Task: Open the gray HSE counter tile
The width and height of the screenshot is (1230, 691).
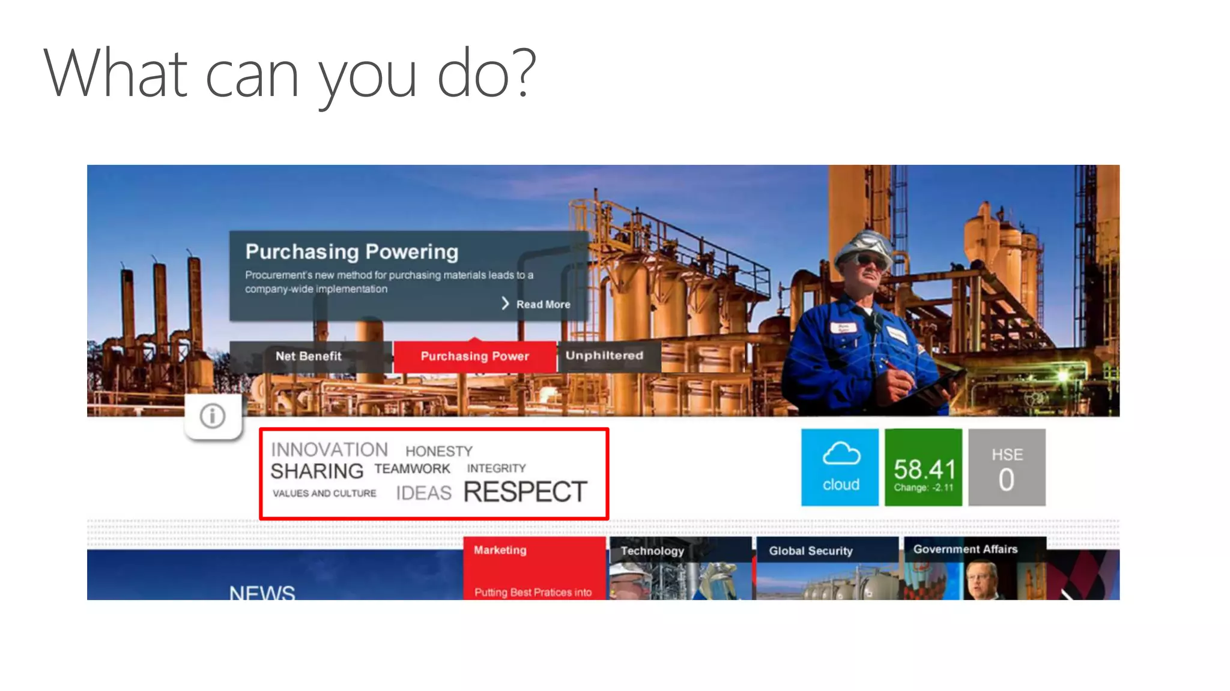Action: point(1007,467)
